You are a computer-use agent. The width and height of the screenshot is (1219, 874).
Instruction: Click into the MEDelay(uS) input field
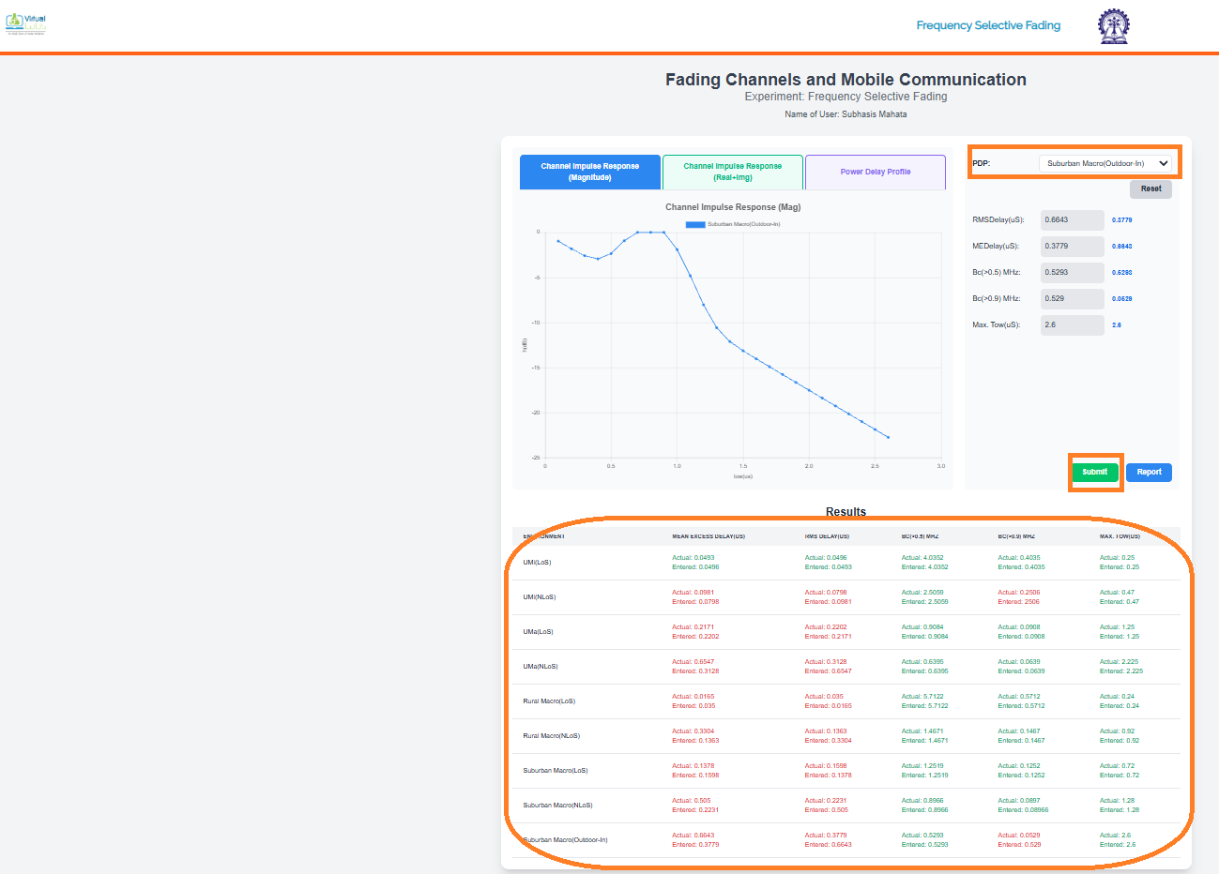pos(1072,247)
